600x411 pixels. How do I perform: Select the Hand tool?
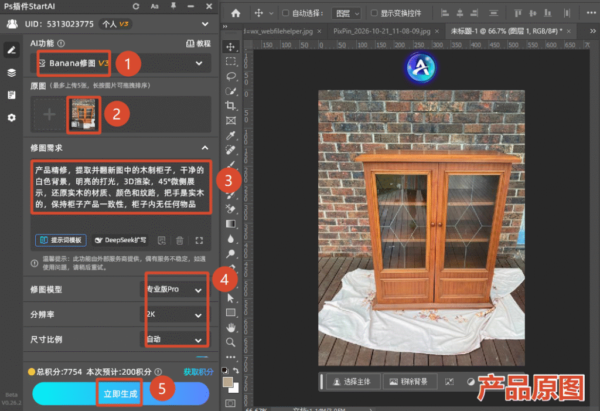tap(230, 327)
